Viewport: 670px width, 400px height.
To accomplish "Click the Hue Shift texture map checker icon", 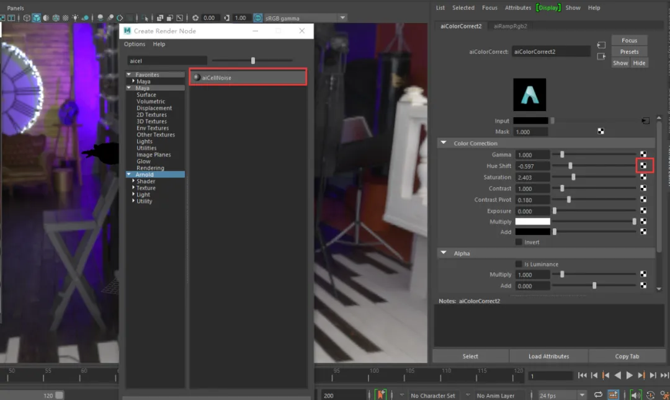I will [x=643, y=166].
